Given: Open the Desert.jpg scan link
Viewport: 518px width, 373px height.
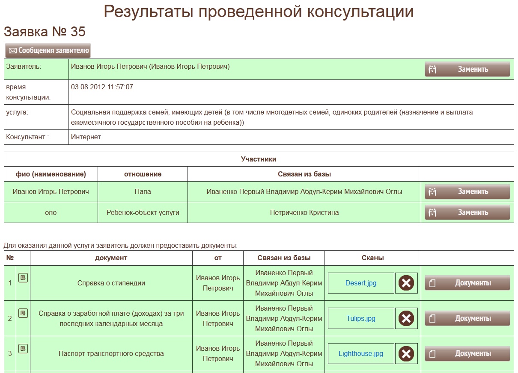Looking at the screenshot, I should [x=360, y=283].
